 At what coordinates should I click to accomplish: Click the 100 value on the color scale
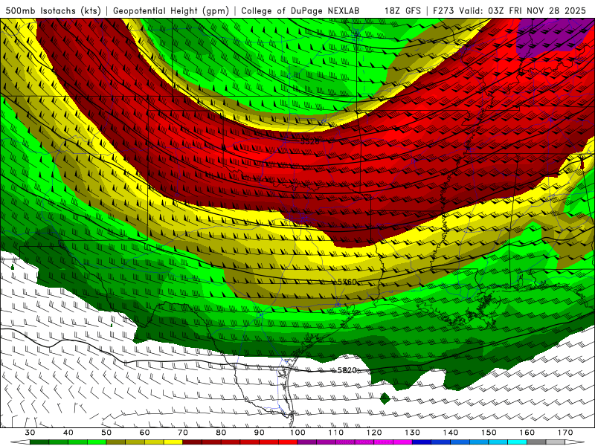[297, 433]
